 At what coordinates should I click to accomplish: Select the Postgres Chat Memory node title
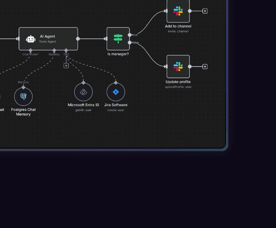[23, 112]
